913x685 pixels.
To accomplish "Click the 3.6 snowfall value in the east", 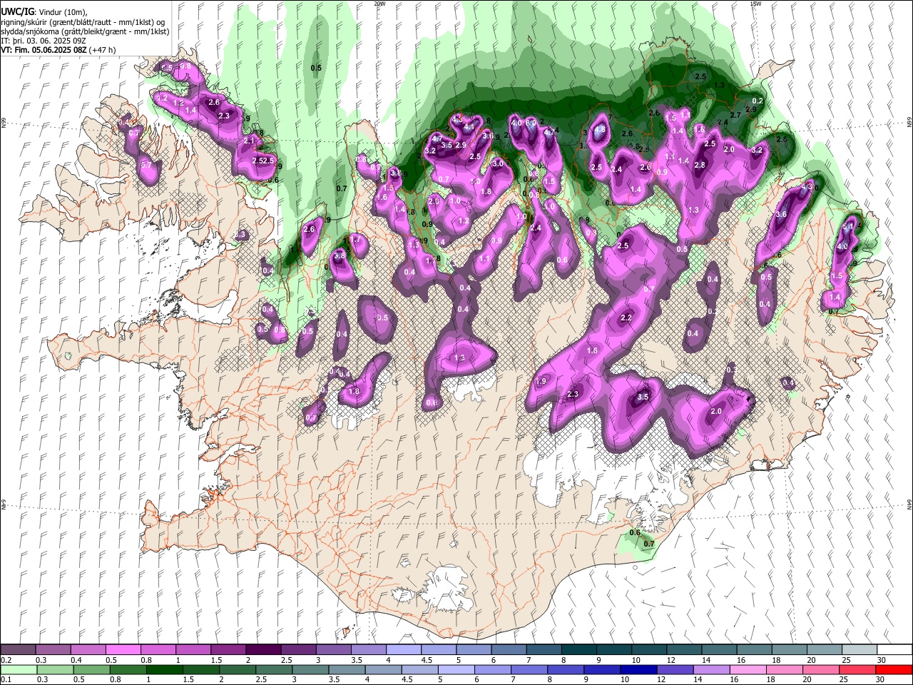I will pyautogui.click(x=781, y=214).
